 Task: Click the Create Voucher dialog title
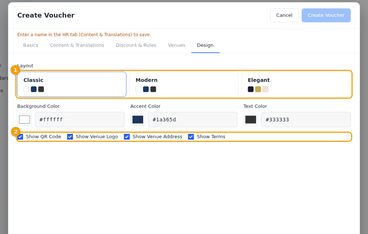pos(46,15)
